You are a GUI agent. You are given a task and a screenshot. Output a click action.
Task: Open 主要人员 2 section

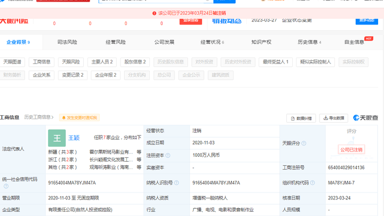[102, 62]
